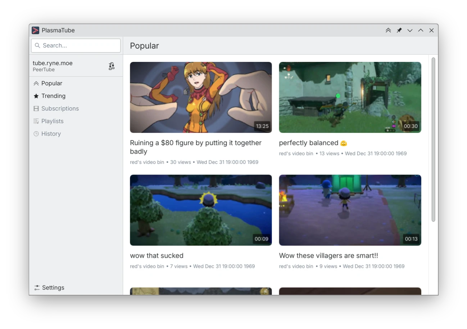Screen dimensions: 467x329
Task: Click the "13 views" metadata line
Action: pos(343,154)
